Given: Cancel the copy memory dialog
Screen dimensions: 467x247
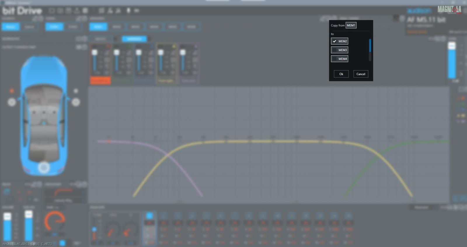Looking at the screenshot, I should click(x=361, y=74).
